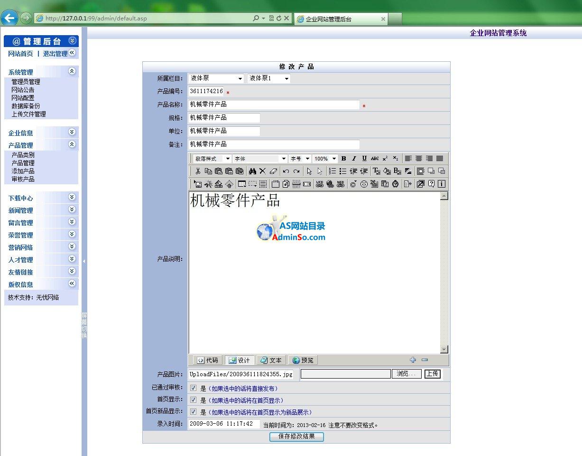Open the 100% zoom dropdown
Viewport: 582px width, 456px height.
pyautogui.click(x=325, y=159)
